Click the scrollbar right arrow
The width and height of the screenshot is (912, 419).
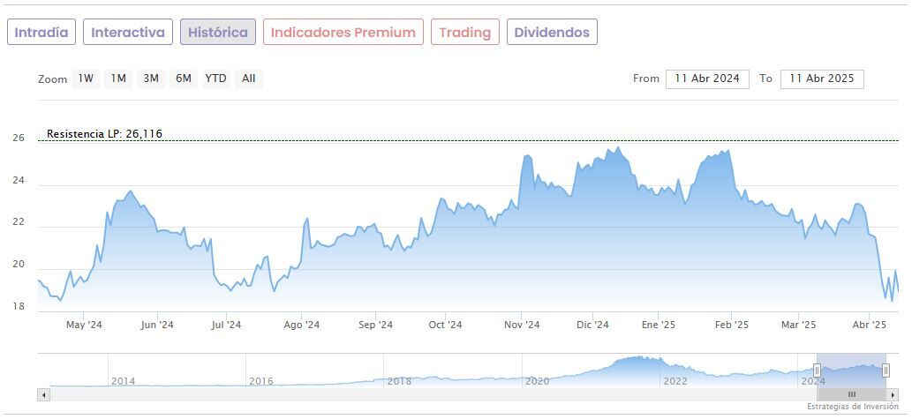pyautogui.click(x=892, y=394)
